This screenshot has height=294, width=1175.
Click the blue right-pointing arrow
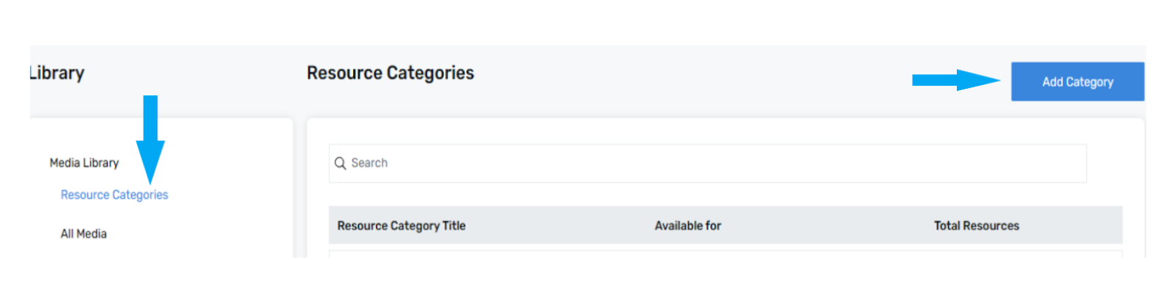(956, 80)
